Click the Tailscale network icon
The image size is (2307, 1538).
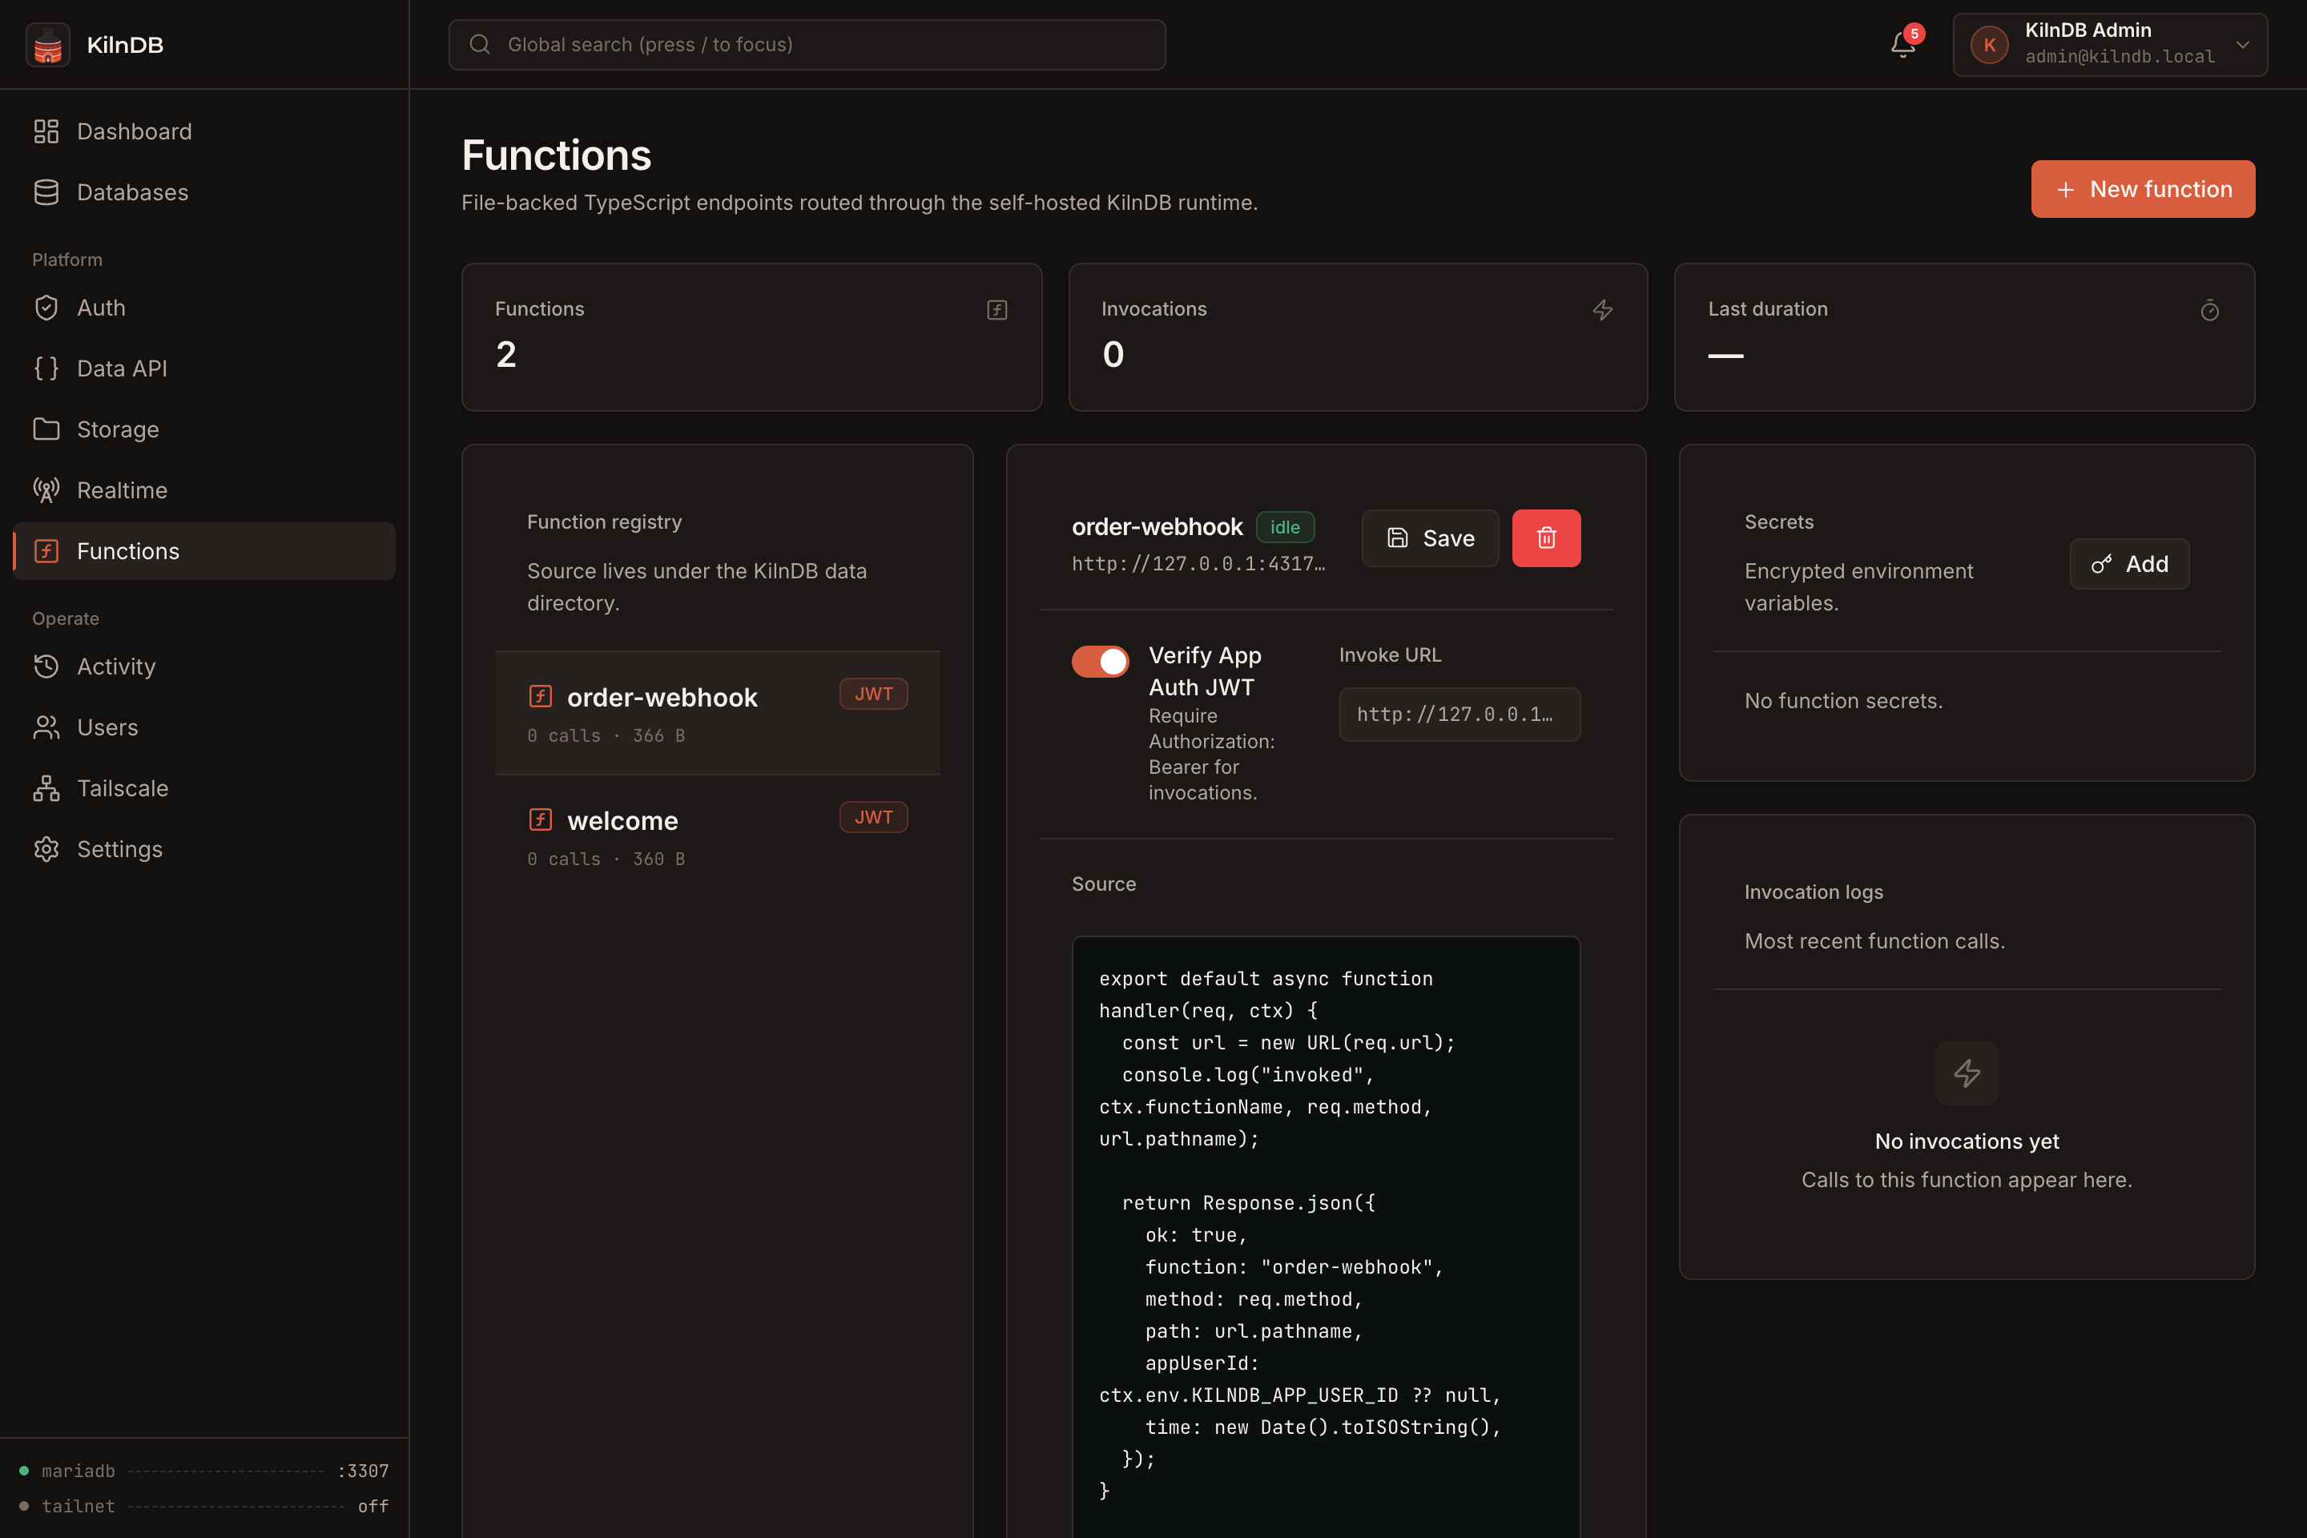[46, 788]
